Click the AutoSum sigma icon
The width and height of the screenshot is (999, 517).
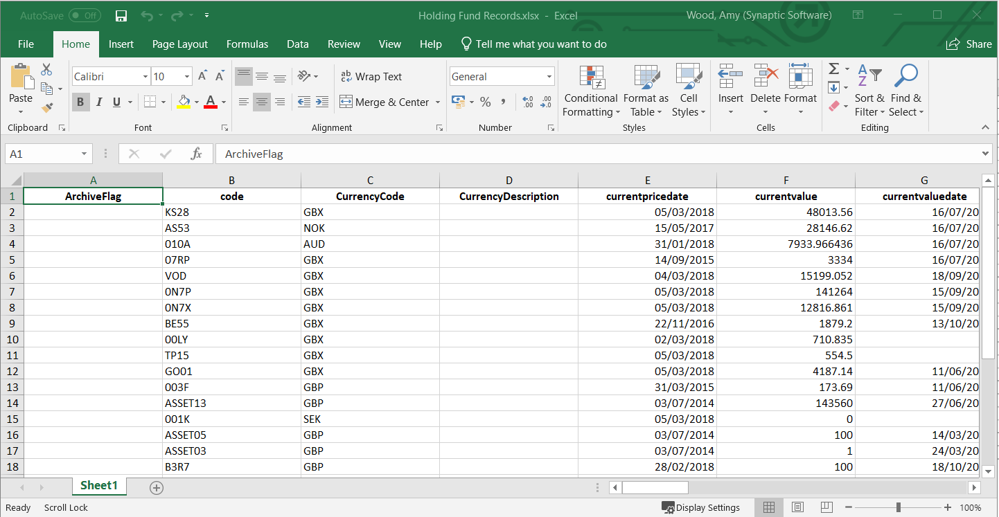click(x=834, y=69)
